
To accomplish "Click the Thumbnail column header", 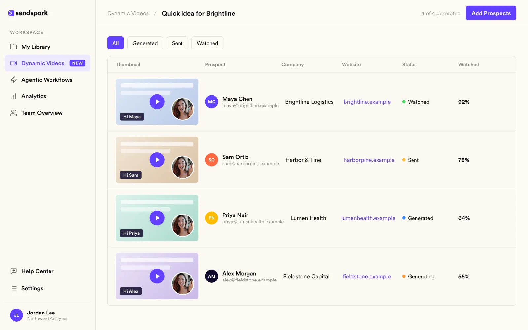I will tap(128, 64).
